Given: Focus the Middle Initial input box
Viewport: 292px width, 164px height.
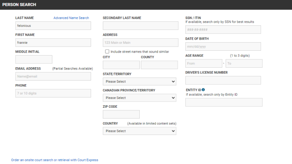Looking at the screenshot, I should (34, 60).
